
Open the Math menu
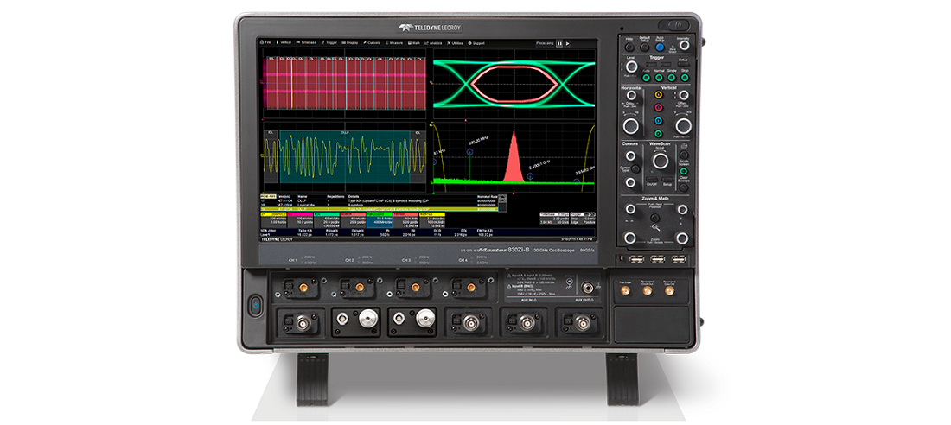413,43
